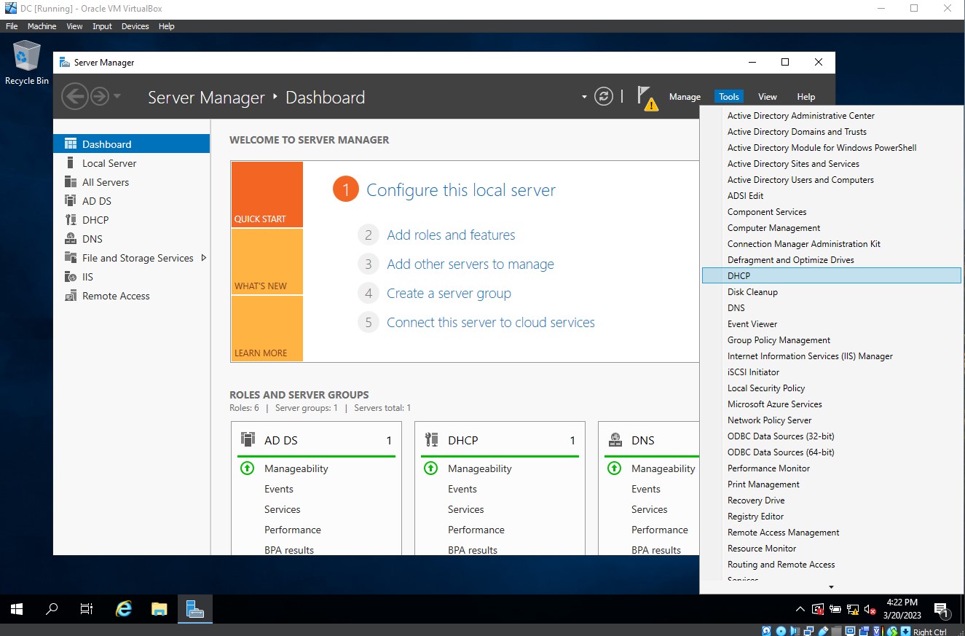
Task: Click Create a server group link
Action: (449, 294)
